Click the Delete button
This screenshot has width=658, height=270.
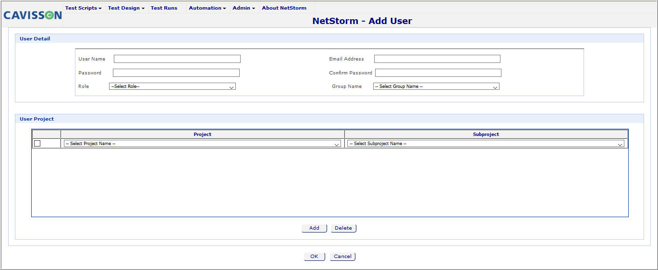[x=343, y=228]
